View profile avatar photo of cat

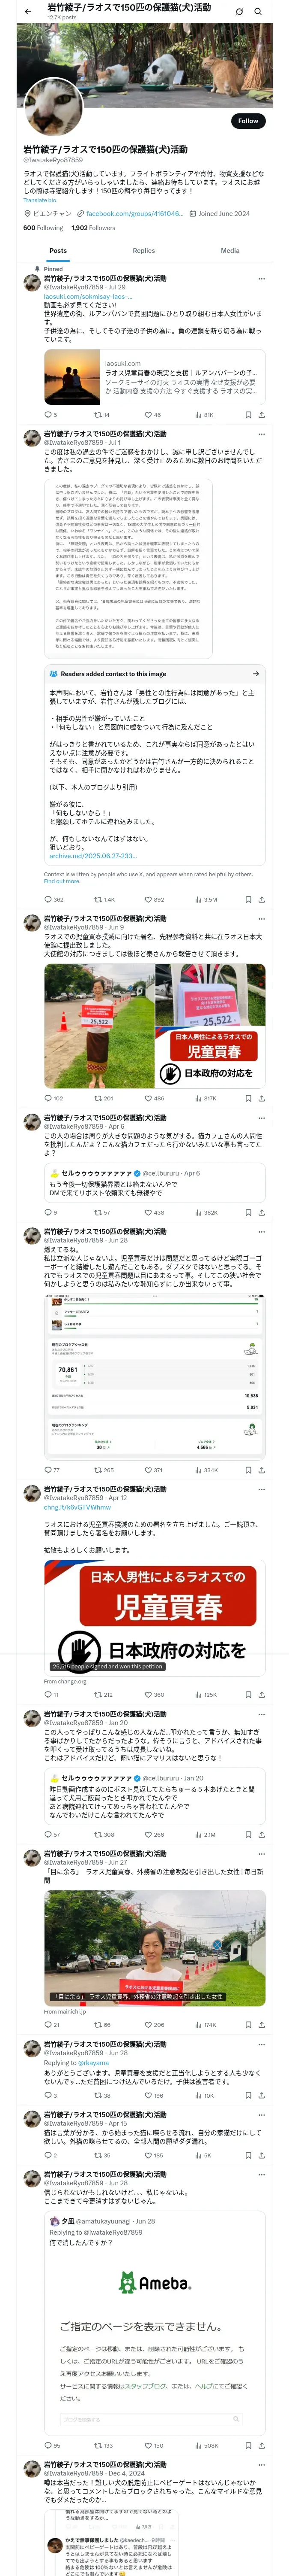pyautogui.click(x=53, y=107)
